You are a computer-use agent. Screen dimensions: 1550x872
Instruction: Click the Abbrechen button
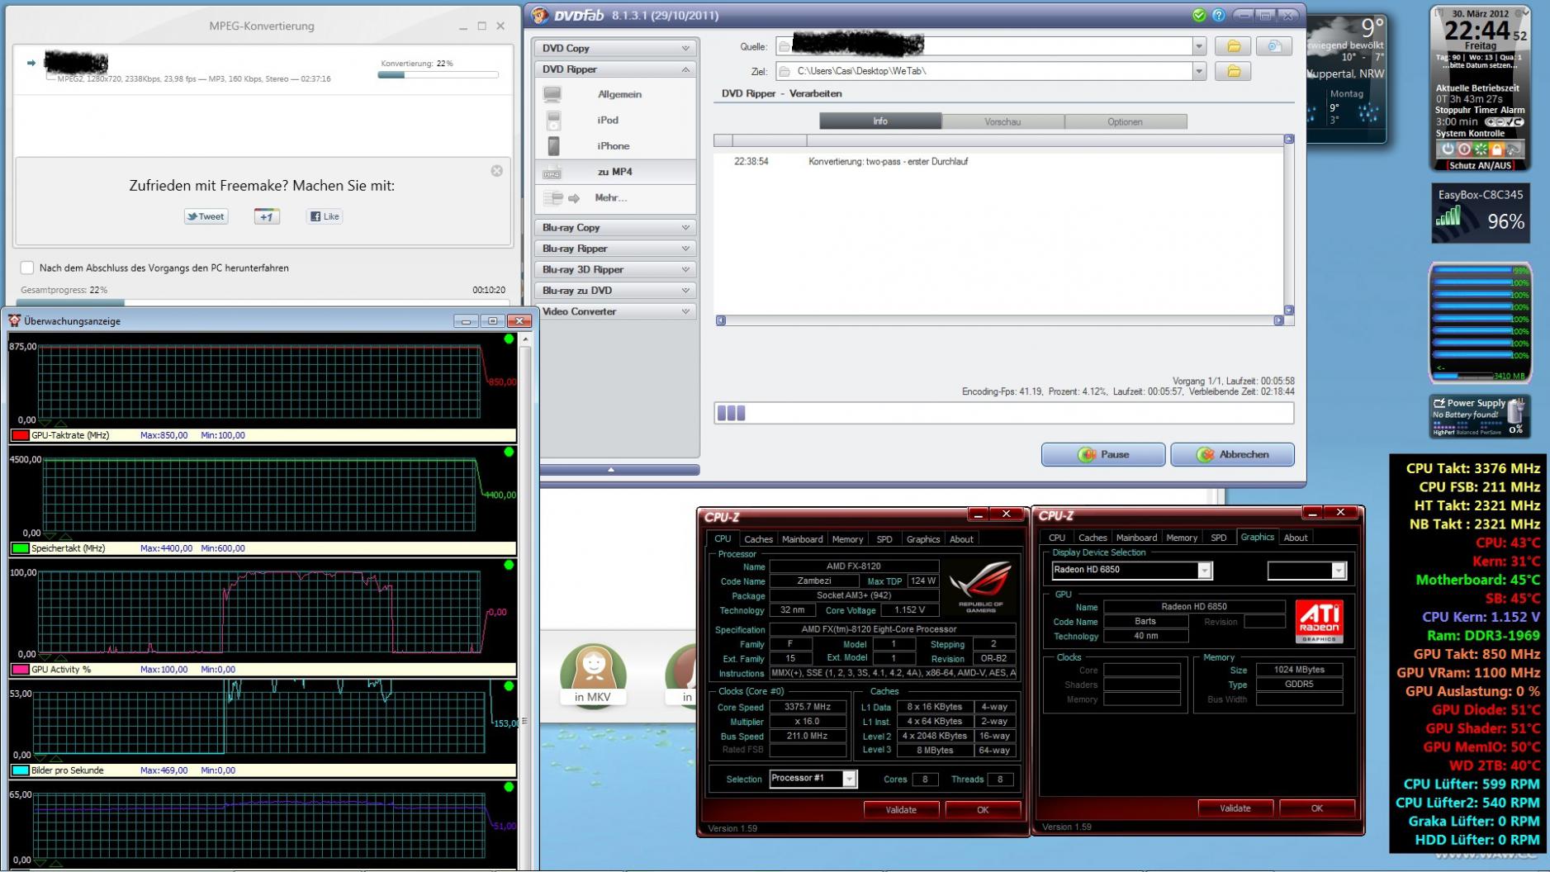pyautogui.click(x=1232, y=455)
